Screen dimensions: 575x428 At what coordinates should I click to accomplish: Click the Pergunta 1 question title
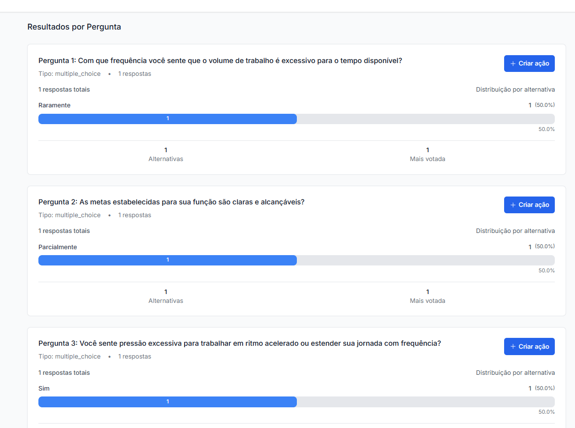point(220,61)
